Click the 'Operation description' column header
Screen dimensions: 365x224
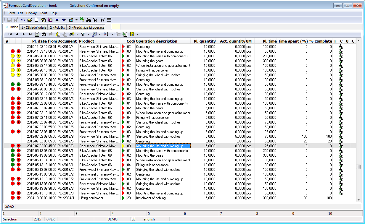point(157,41)
